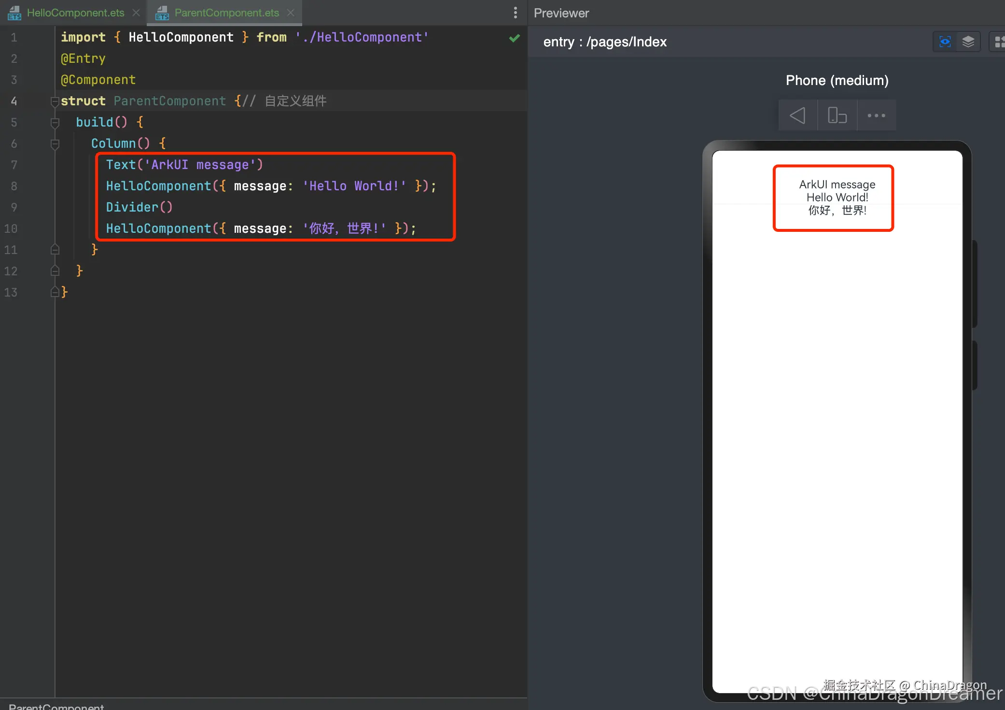1005x710 pixels.
Task: Click the @Component decorator
Action: pos(98,80)
